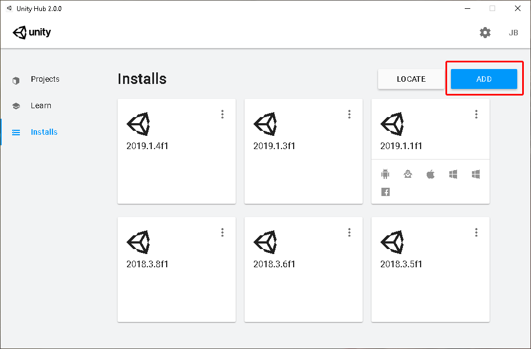
Task: Open the options menu for 2019.1.4f1
Action: 222,114
